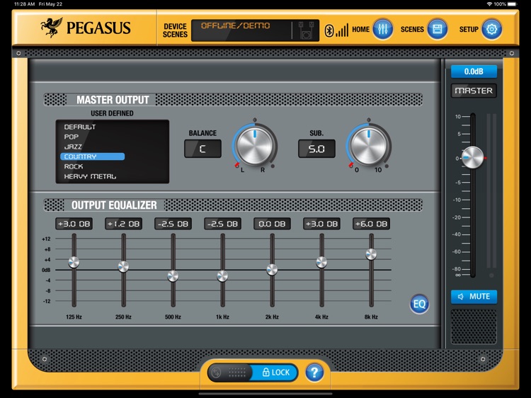The width and height of the screenshot is (531, 398).
Task: Check the Wi-Fi icon in status bar
Action: pos(489,4)
